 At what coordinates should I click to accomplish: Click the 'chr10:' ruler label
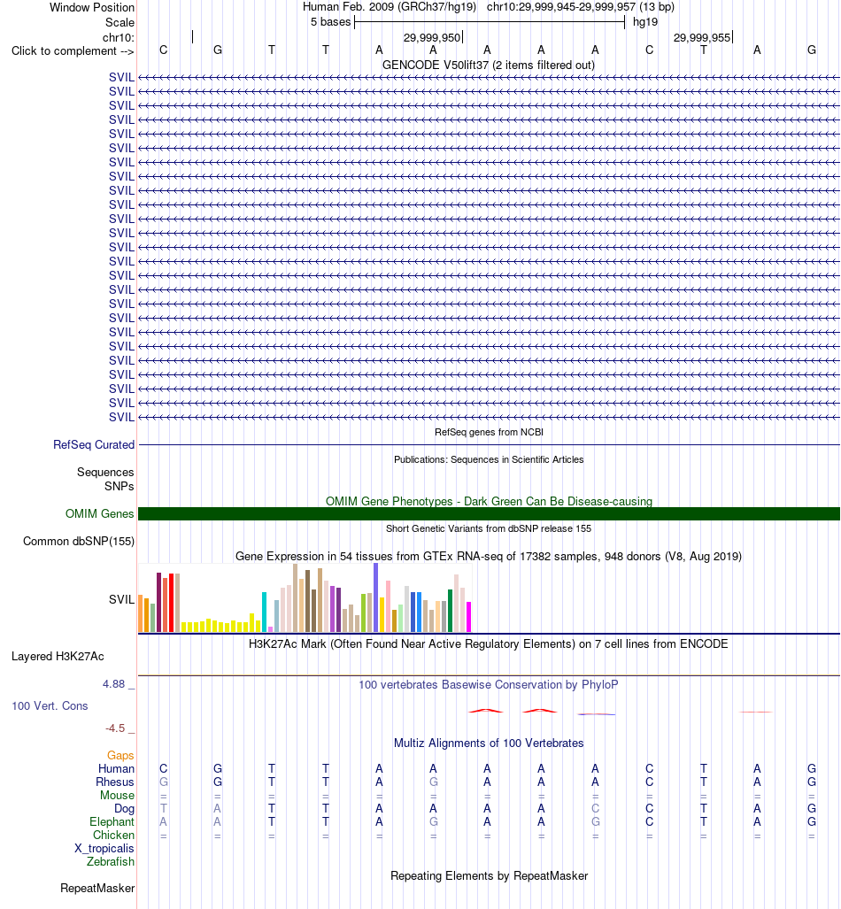[x=119, y=38]
